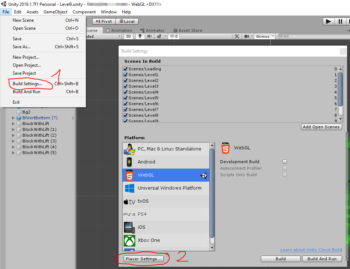
Task: Choose Exit from File menu
Action: tap(43, 102)
